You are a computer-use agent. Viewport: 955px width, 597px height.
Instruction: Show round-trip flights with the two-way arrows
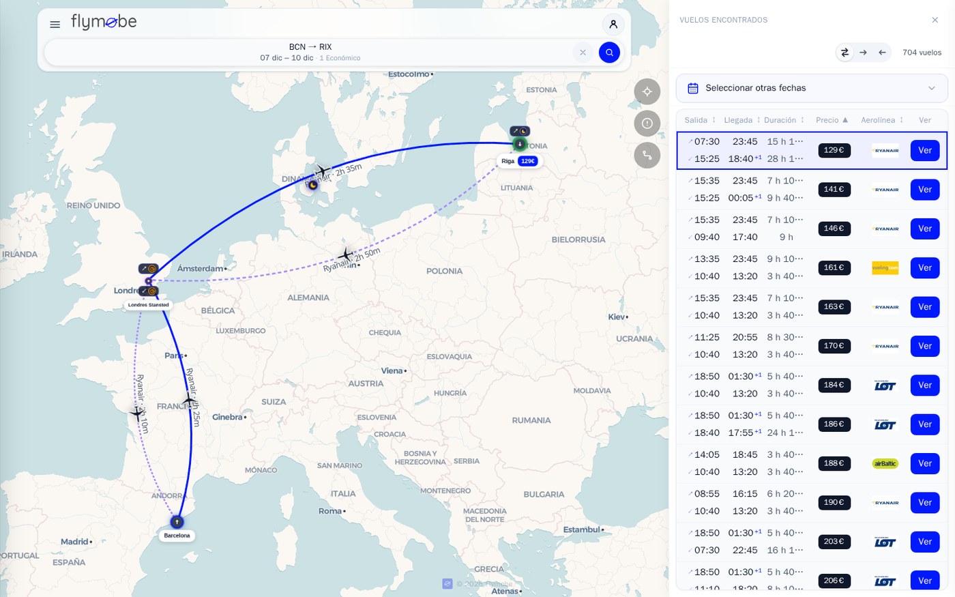click(844, 53)
